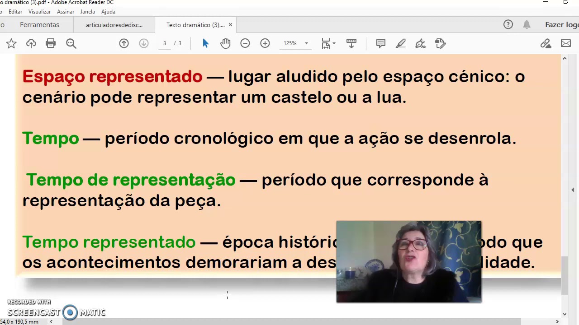
Task: Go to the next page arrow
Action: point(144,43)
